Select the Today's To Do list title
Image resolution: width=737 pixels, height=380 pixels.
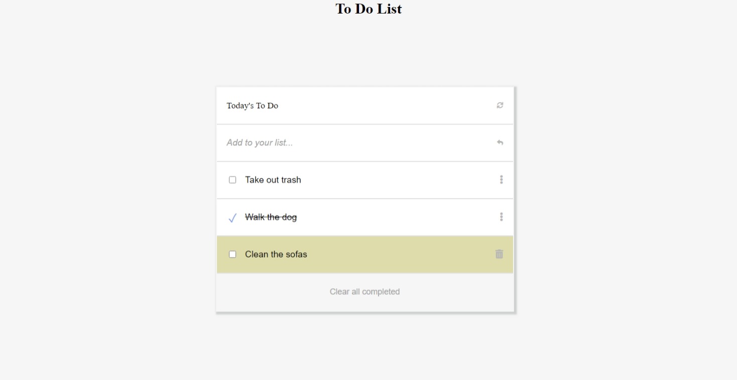(x=253, y=106)
